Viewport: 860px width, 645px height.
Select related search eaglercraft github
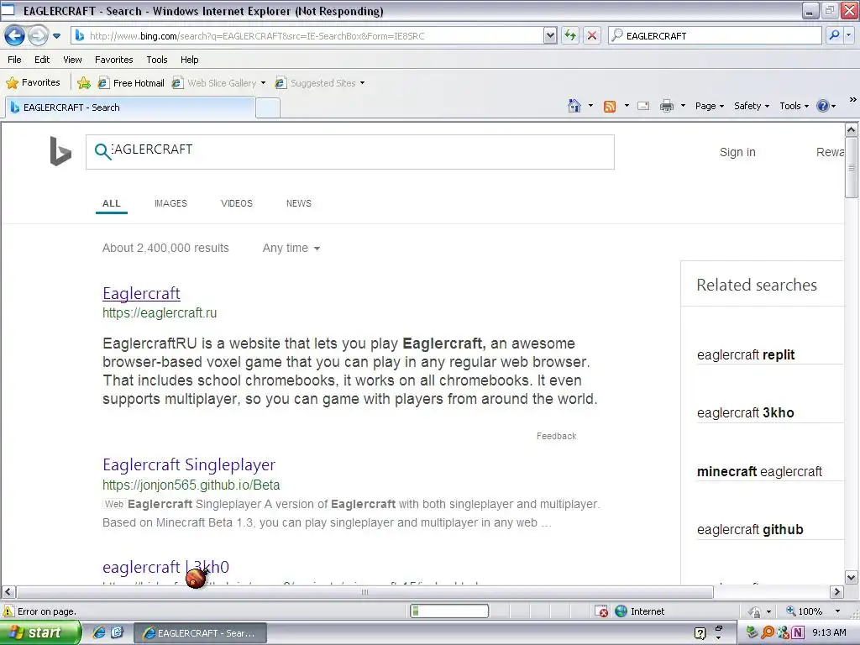tap(750, 530)
